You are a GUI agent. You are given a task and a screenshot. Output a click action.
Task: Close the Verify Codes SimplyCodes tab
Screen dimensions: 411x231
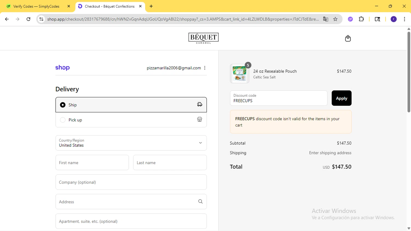(x=68, y=6)
